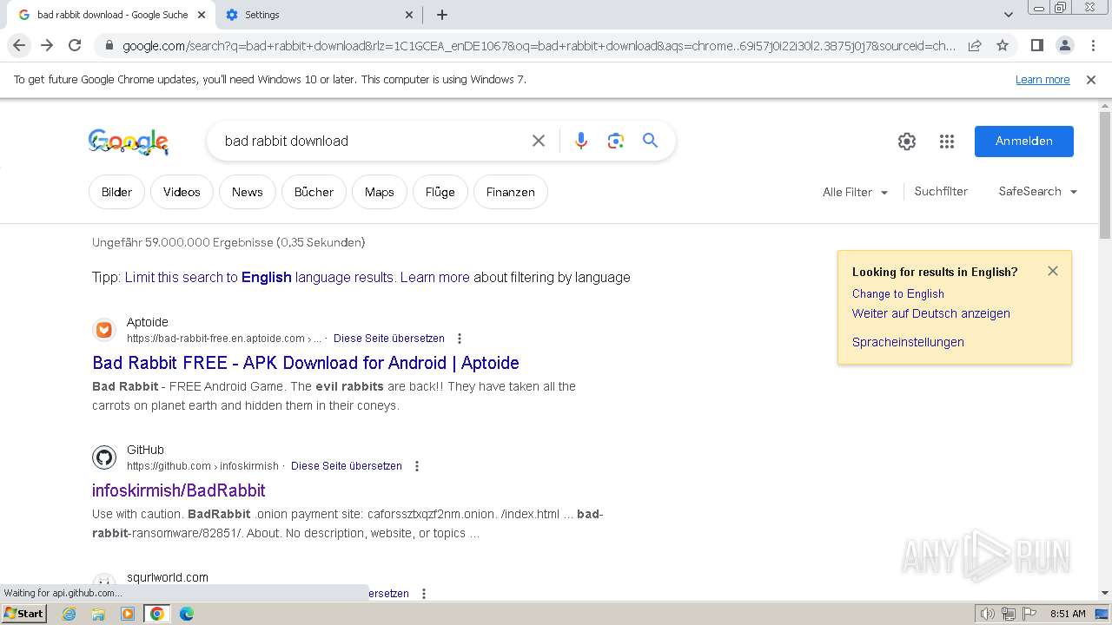The width and height of the screenshot is (1112, 625).
Task: Open Chrome side panel
Action: pos(1036,45)
